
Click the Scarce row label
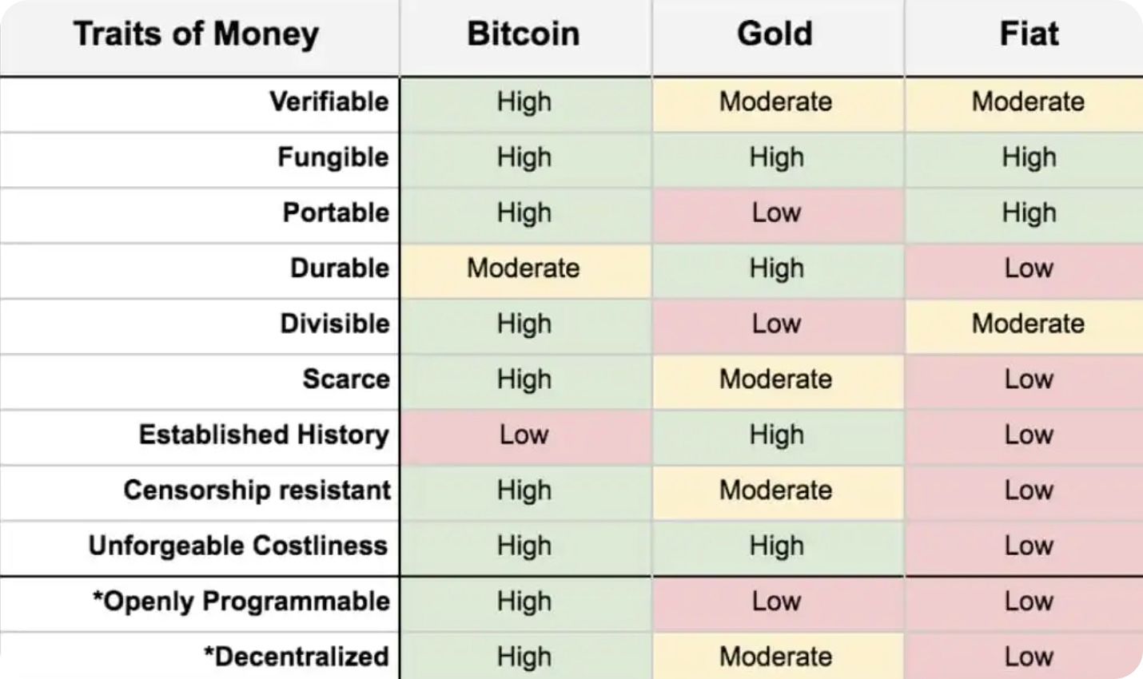click(x=345, y=379)
